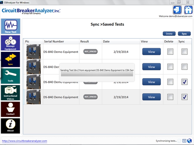Click the sync progress bar
The image size is (194, 145).
(x=97, y=74)
